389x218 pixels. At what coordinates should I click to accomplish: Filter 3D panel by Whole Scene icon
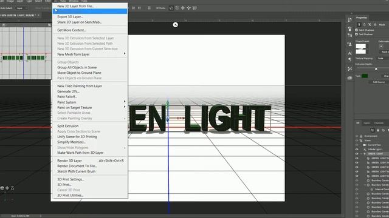[x=373, y=130]
